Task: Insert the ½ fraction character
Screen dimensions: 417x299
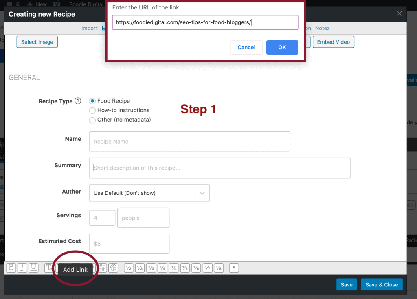Action: click(x=129, y=268)
